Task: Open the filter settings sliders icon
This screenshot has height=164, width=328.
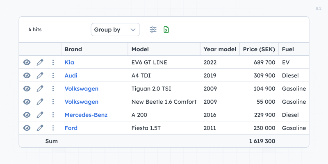Action: click(x=153, y=30)
